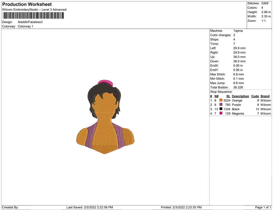
Task: Click the 'Magenta' description in row 4
Action: click(x=238, y=114)
